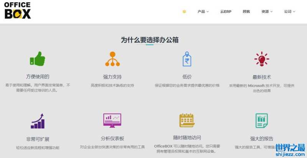Click the magenta dashboard monitor icon
This screenshot has width=307, height=158.
[x=112, y=121]
